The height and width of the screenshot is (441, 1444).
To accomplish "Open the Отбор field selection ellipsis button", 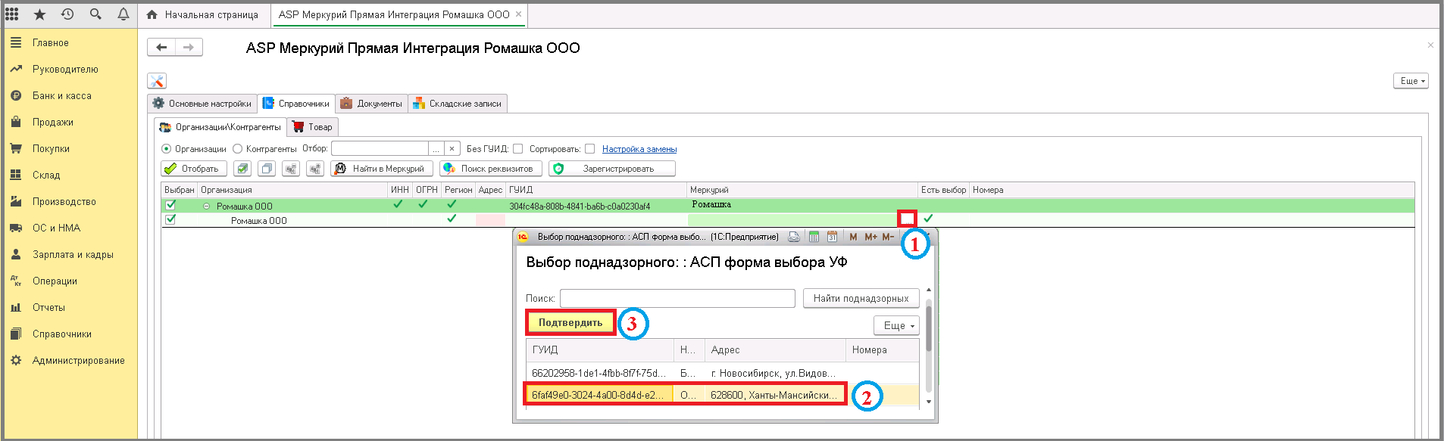I will pyautogui.click(x=436, y=149).
